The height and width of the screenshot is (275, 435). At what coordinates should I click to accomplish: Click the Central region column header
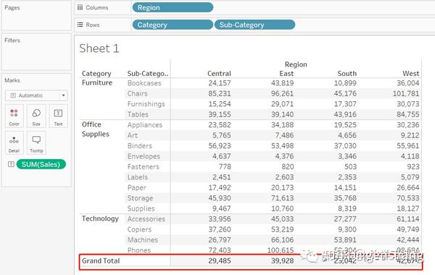point(219,73)
